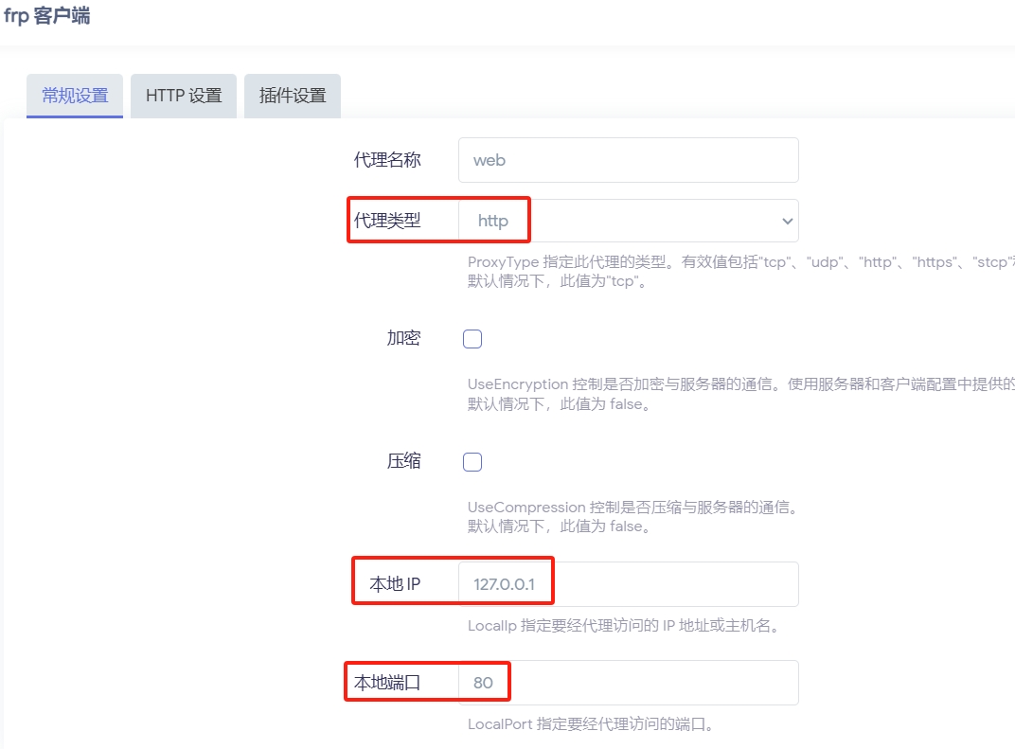Click the 代理名称 input containing web

tap(628, 160)
